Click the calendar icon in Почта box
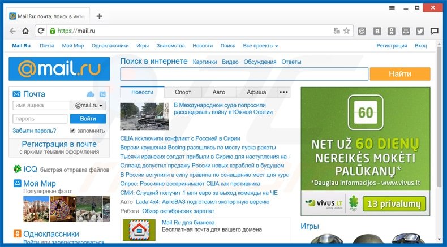 click(102, 94)
